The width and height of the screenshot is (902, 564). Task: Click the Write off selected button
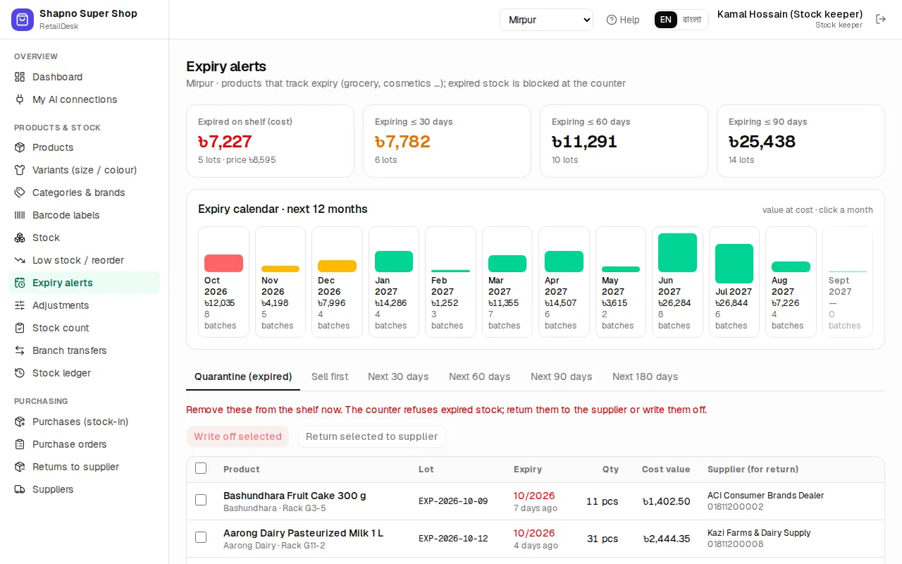coord(238,436)
